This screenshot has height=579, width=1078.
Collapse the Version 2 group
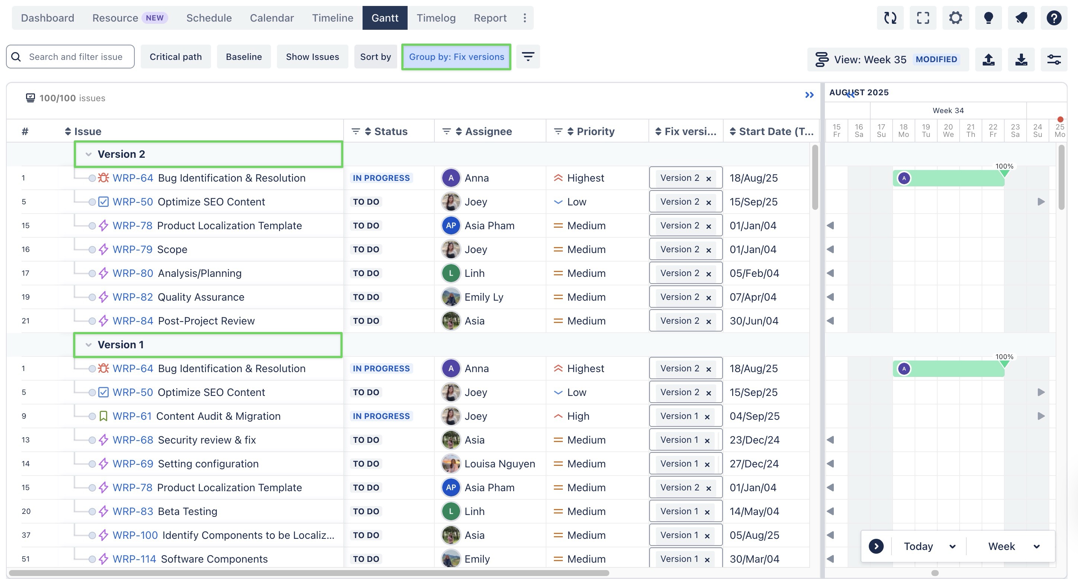click(88, 154)
